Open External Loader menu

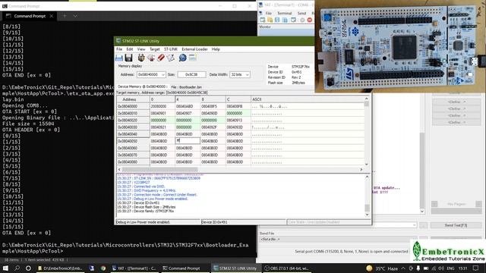tap(194, 49)
